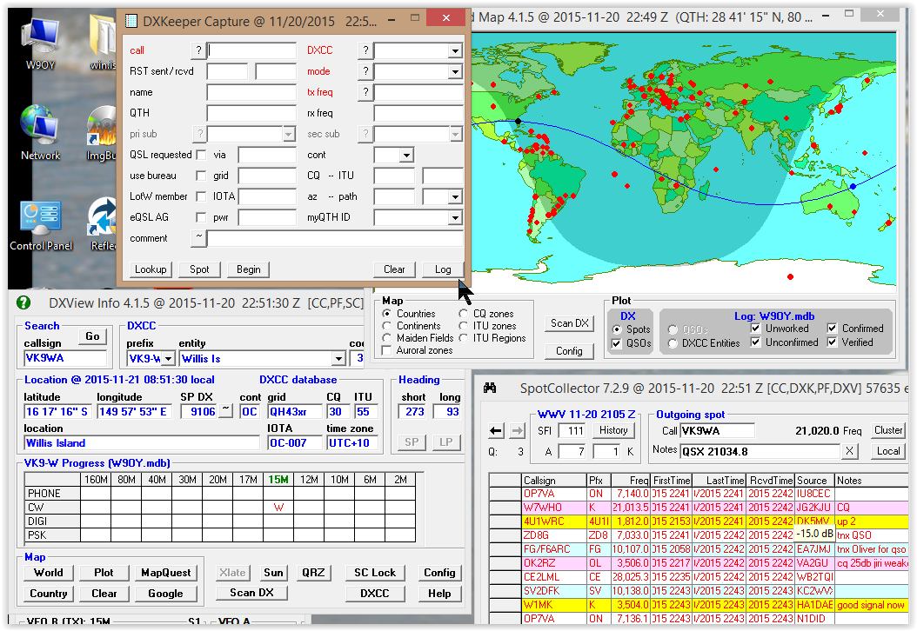
Task: Select the DXCC Entities radio button
Action: 673,343
